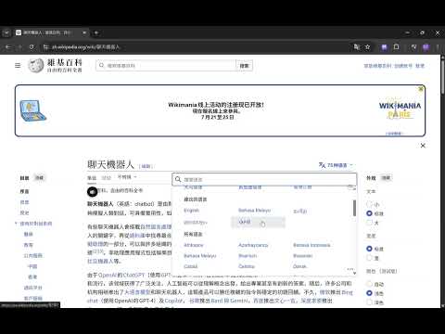Viewport: 445px width, 334px height.
Task: Click the Wikimania Paris logo
Action: click(x=400, y=110)
